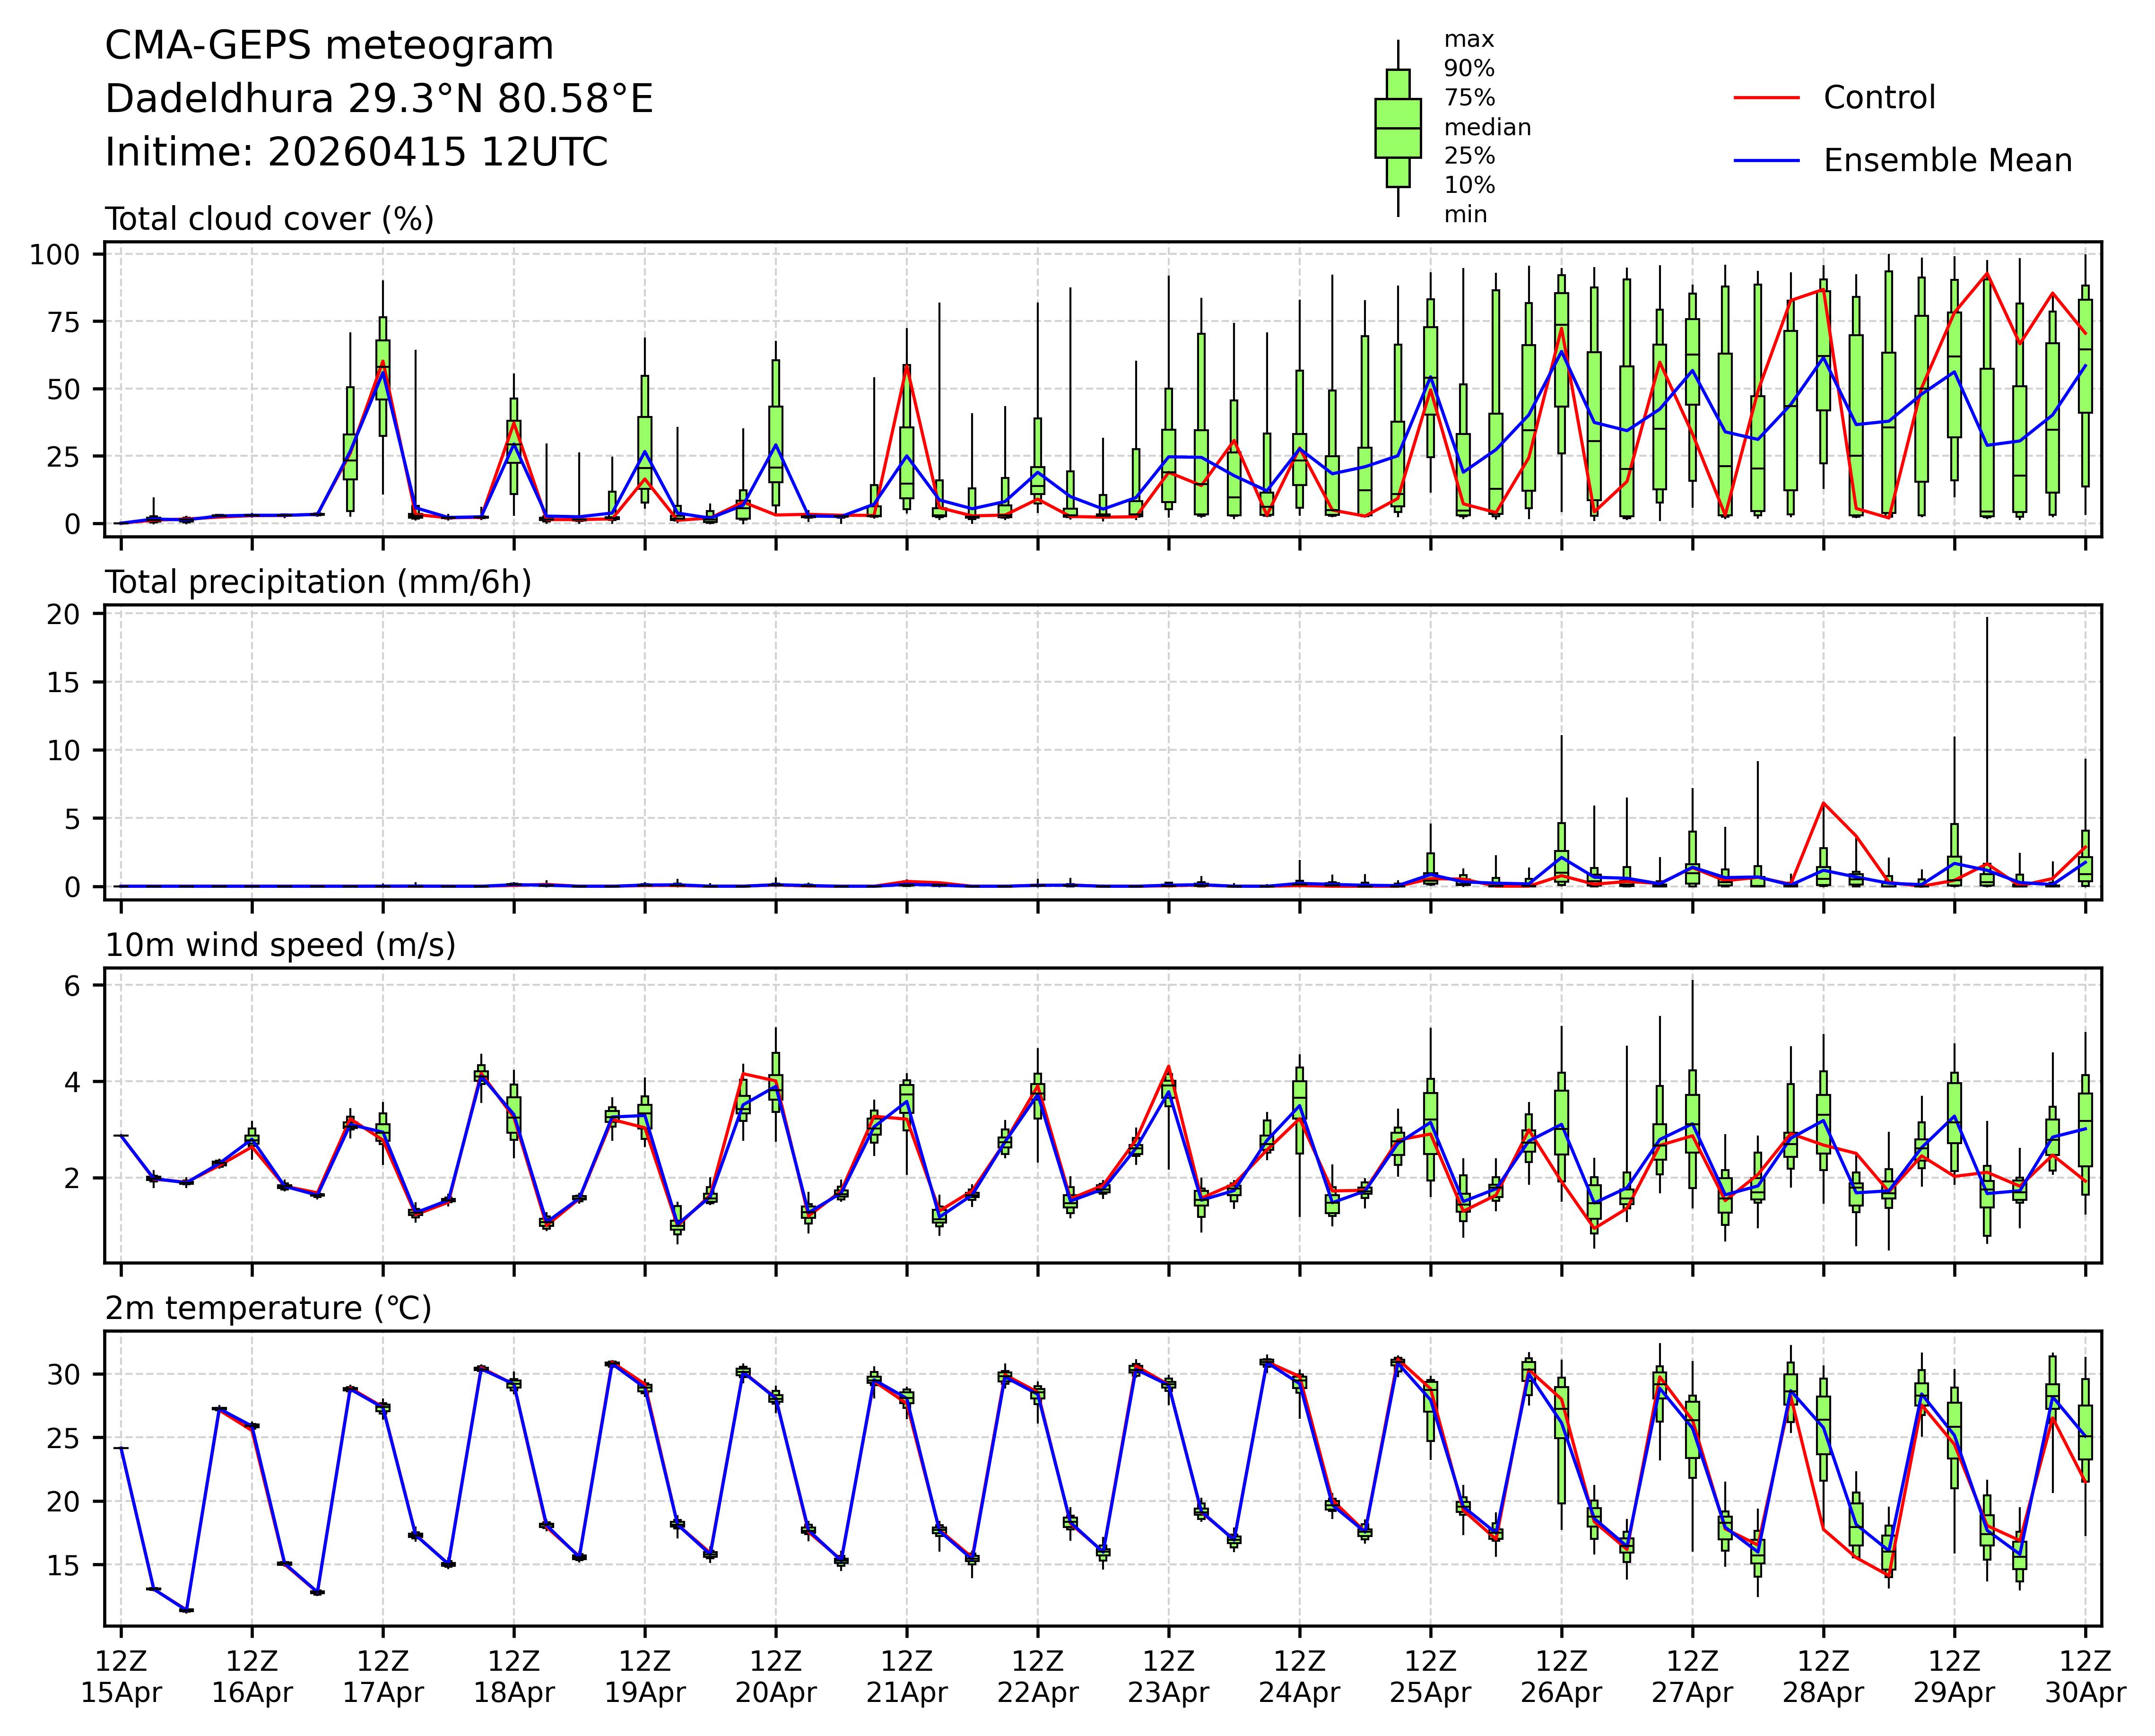This screenshot has width=2155, height=1736.
Task: Click the '2m temperature (℃)' panel title
Action: (268, 1308)
